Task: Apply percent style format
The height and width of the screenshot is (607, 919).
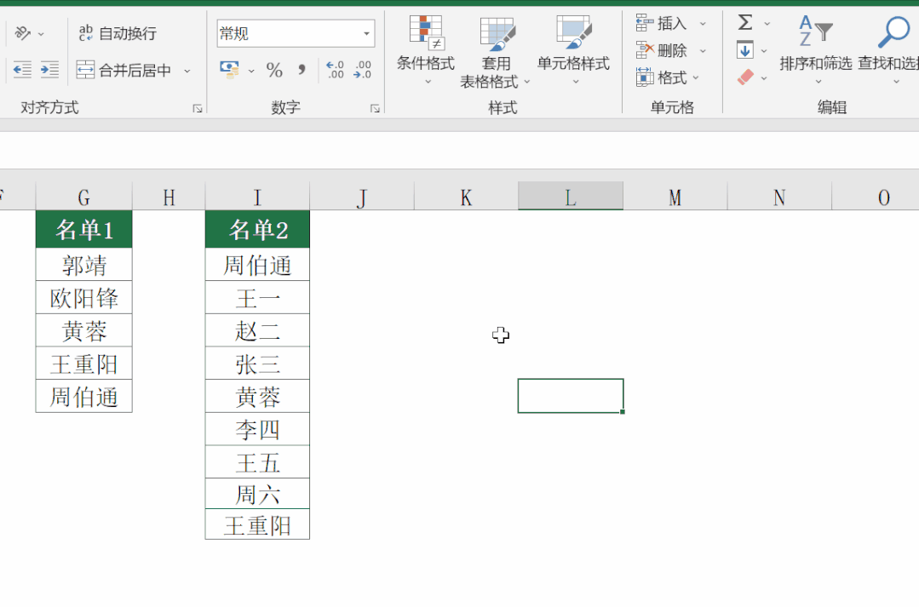Action: pyautogui.click(x=274, y=71)
